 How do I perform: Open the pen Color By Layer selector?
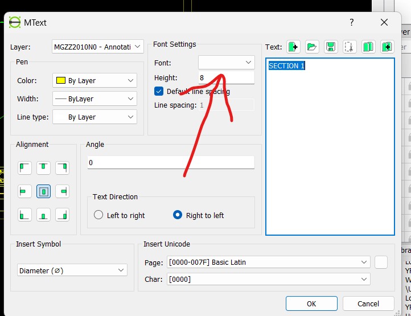[x=94, y=81]
